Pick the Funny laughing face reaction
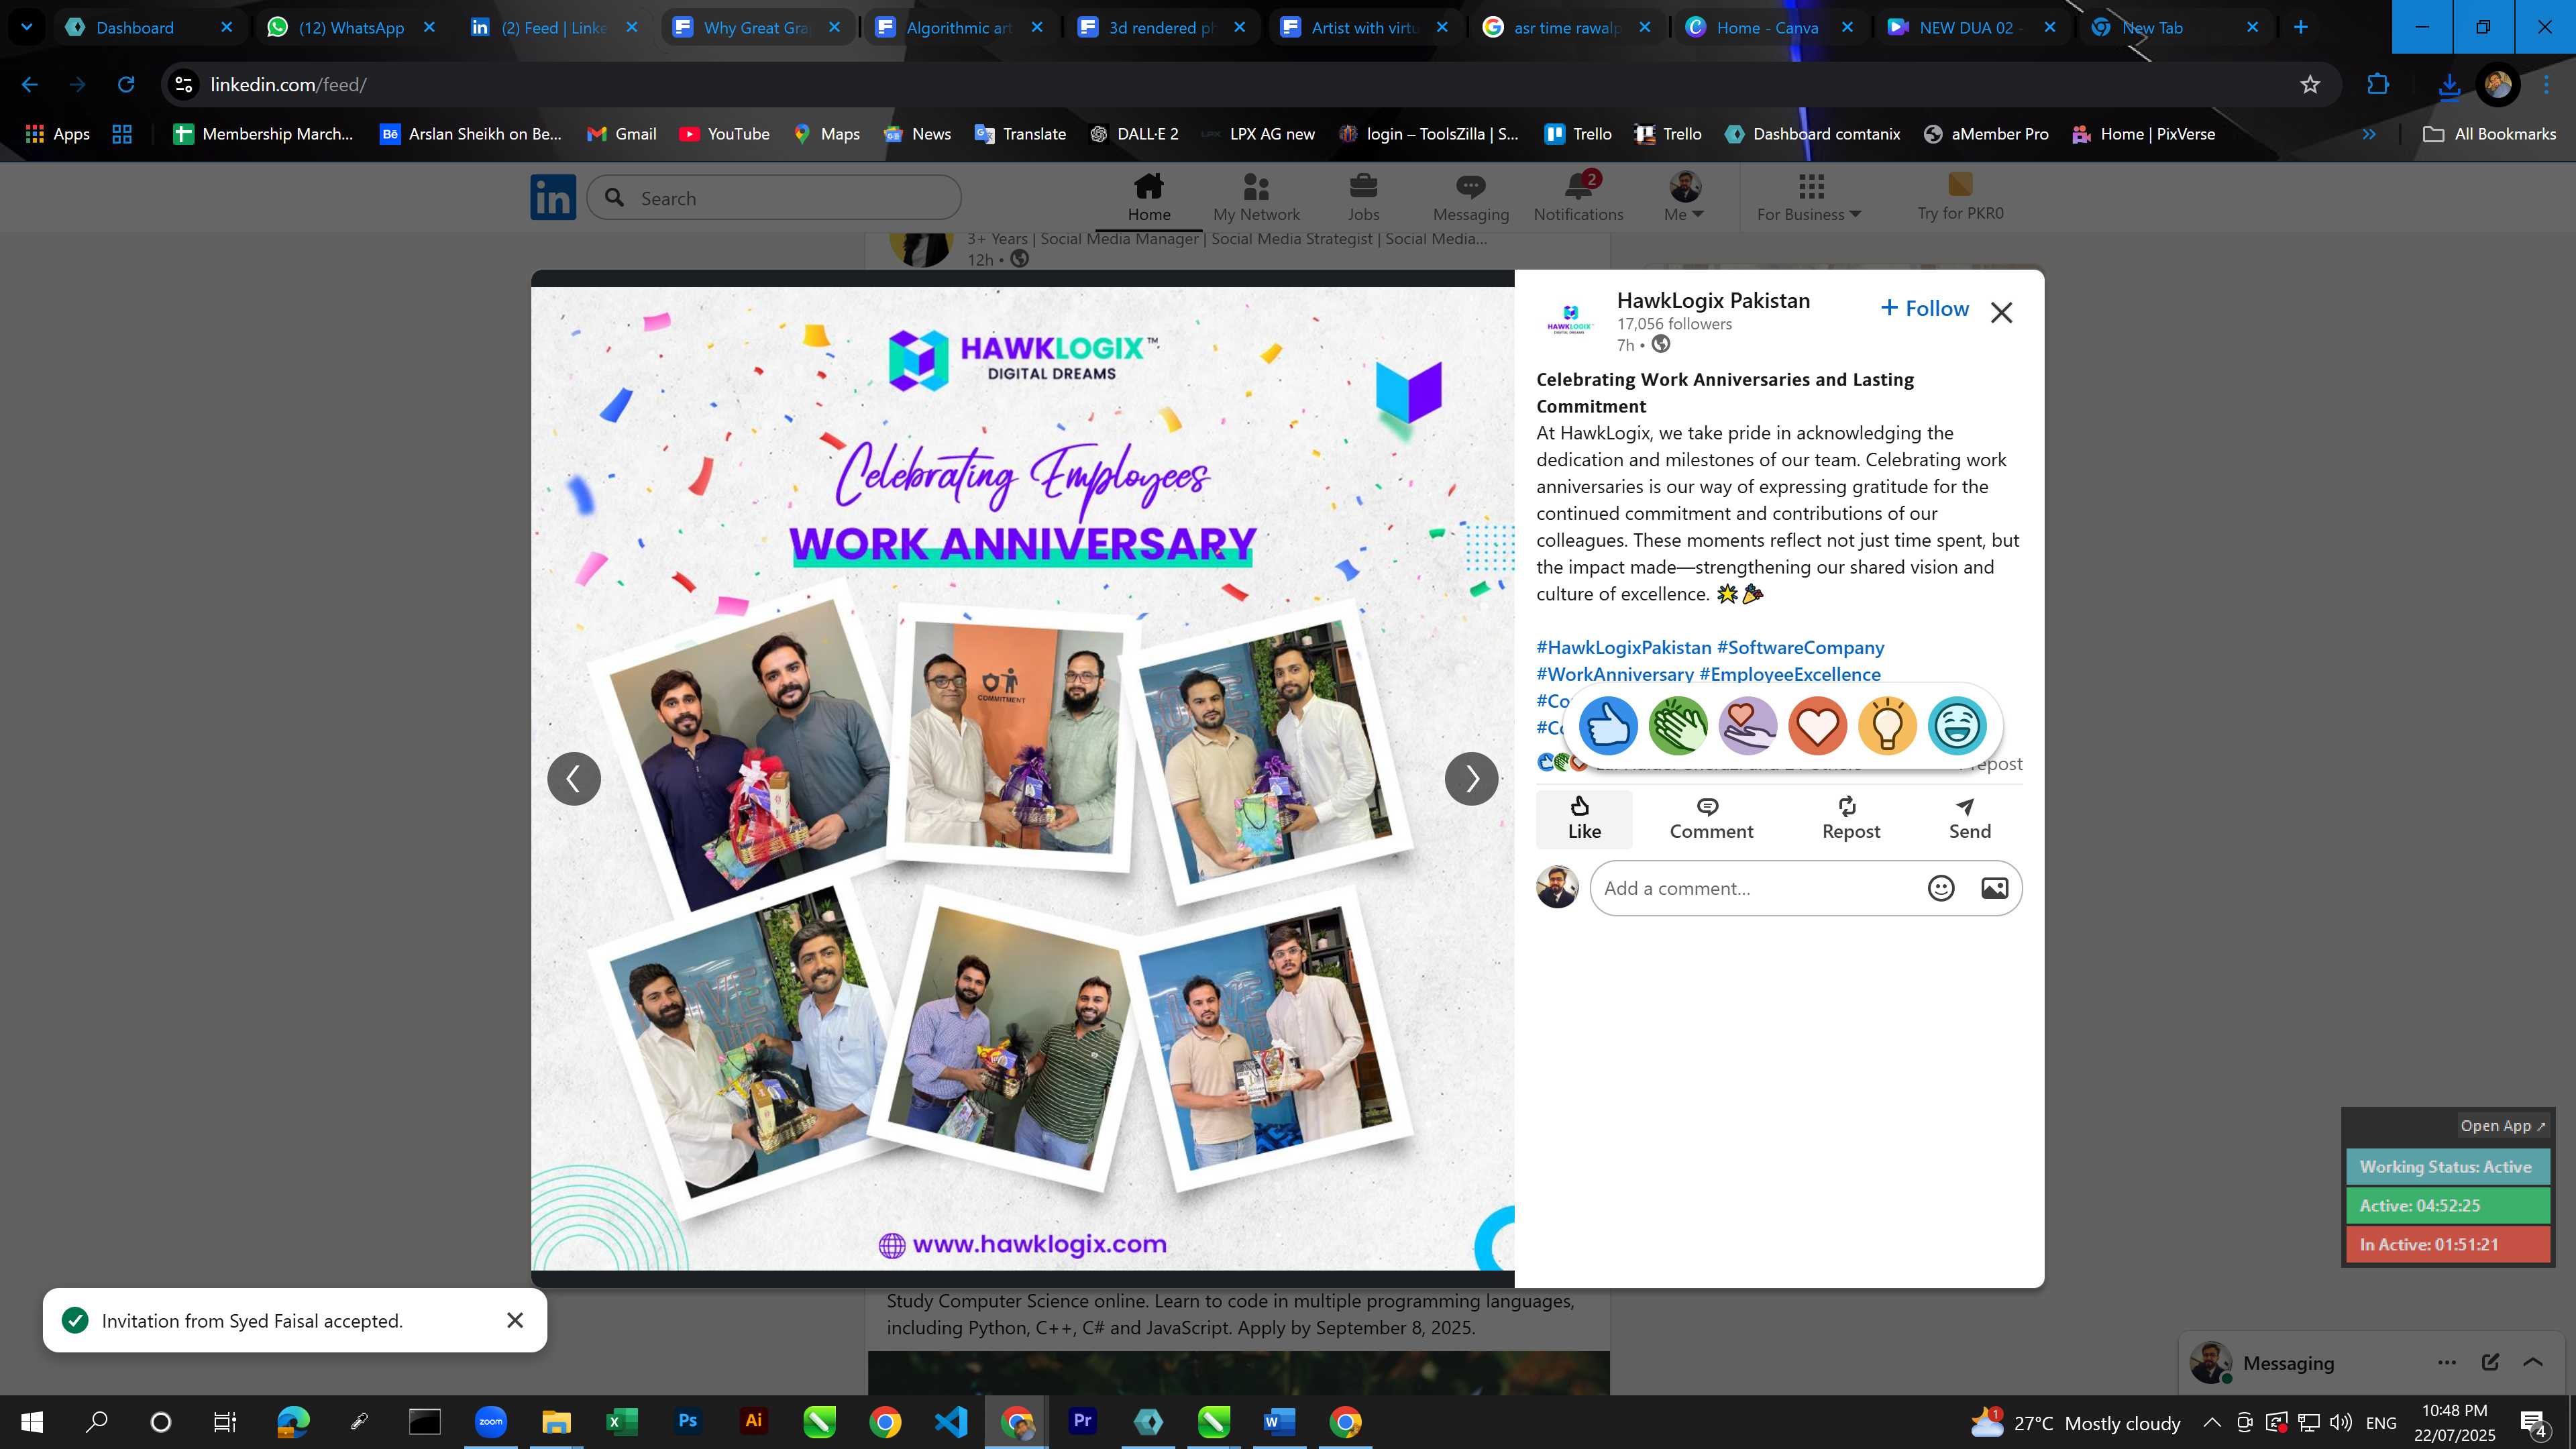2576x1449 pixels. [x=1957, y=725]
